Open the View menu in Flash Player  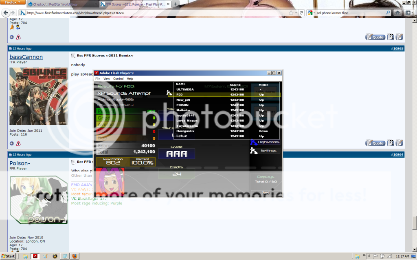[107, 78]
